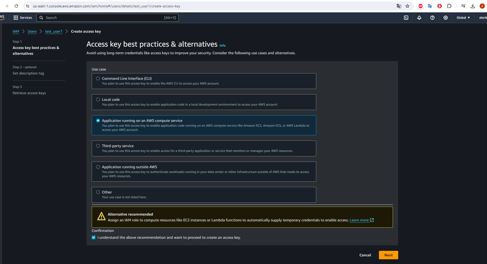
Task: Go to Users in breadcrumb
Action: click(x=32, y=31)
